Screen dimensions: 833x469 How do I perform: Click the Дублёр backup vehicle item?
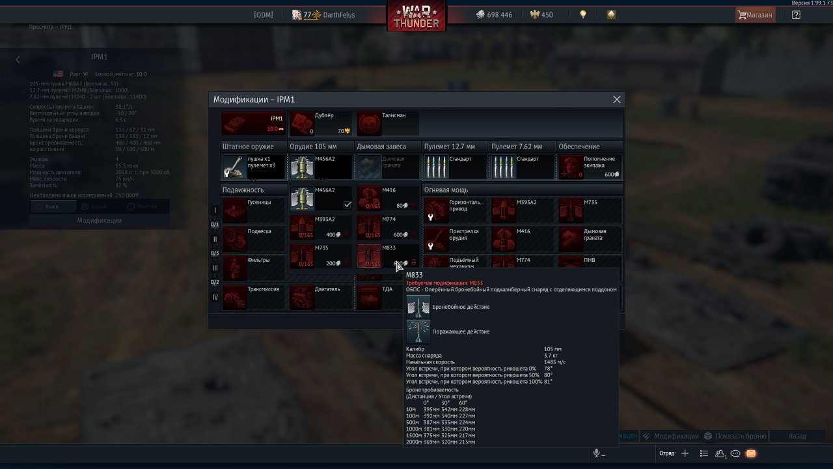[x=320, y=124]
